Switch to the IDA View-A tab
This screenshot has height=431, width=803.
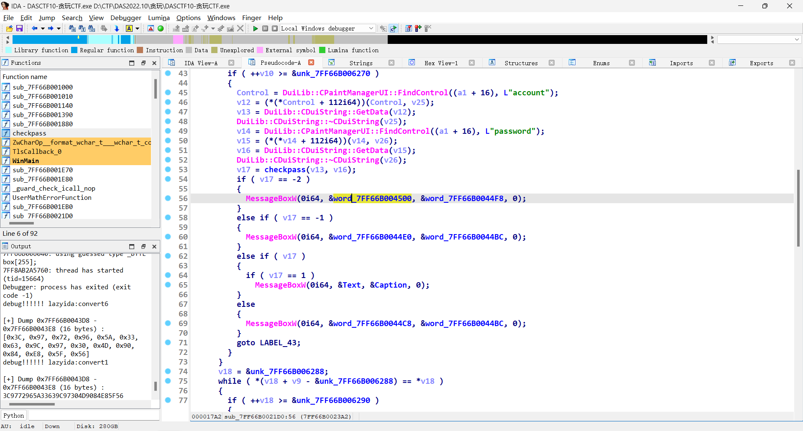[201, 63]
